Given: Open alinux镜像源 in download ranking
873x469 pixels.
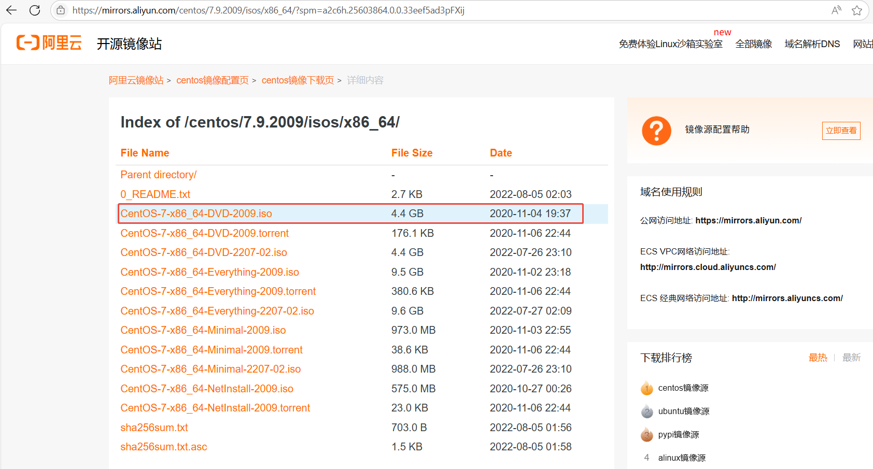Looking at the screenshot, I should [682, 458].
